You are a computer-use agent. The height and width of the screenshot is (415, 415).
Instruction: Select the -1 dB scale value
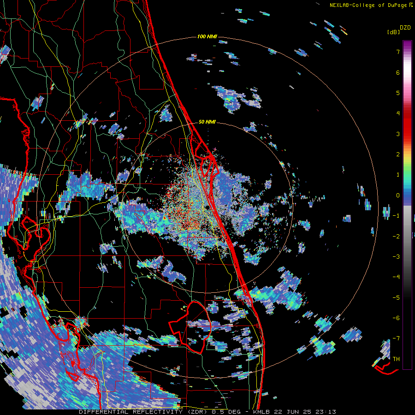(x=396, y=216)
